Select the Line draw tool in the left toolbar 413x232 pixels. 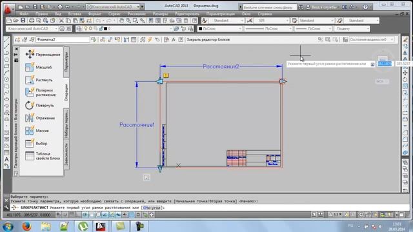click(x=7, y=40)
